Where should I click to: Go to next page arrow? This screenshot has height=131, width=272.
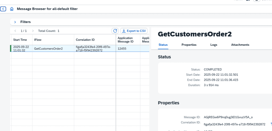33,31
